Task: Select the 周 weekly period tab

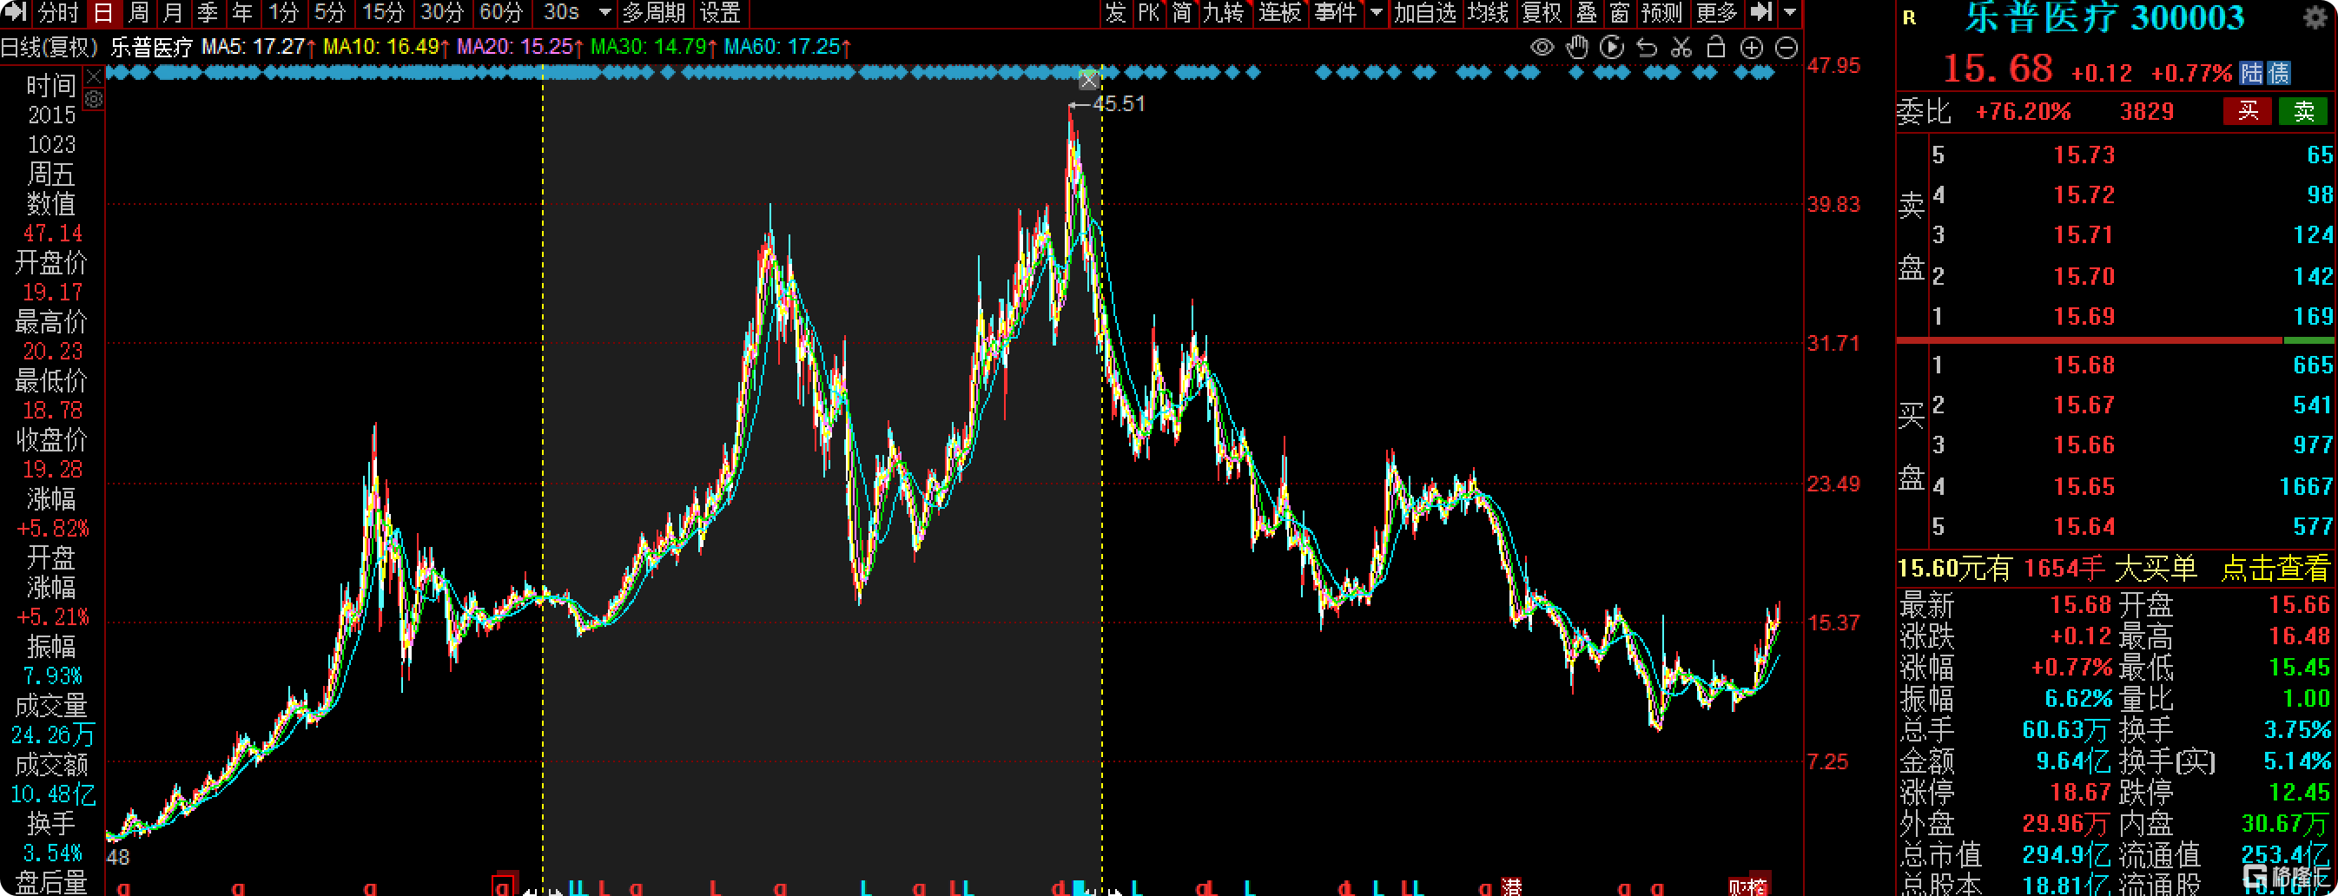Action: pyautogui.click(x=139, y=13)
